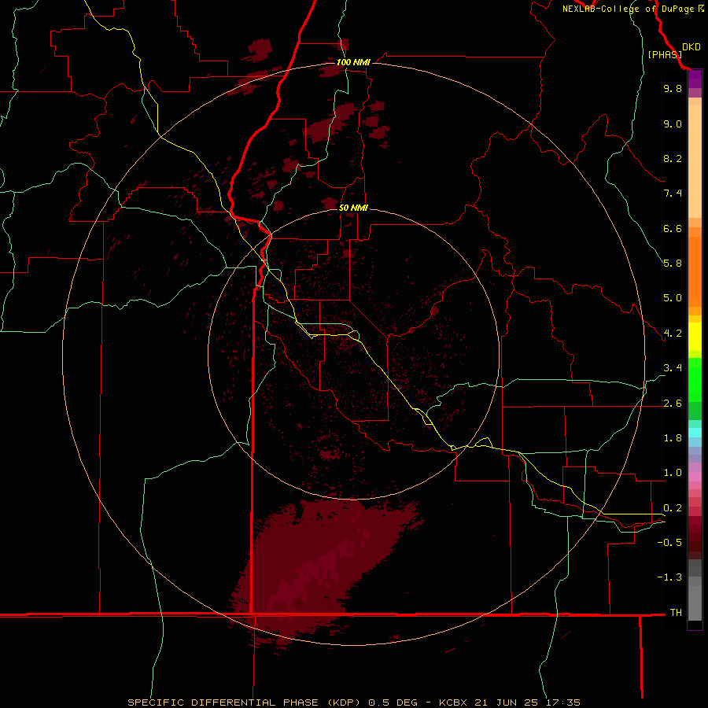Pick the gray band at the color bar bottom
Viewport: 708px width, 708px height.
coord(695,592)
